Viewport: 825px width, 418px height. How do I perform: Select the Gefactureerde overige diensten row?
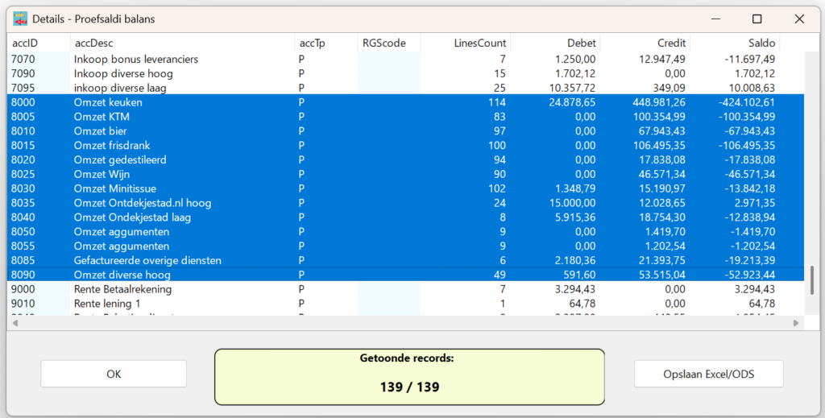(x=147, y=260)
